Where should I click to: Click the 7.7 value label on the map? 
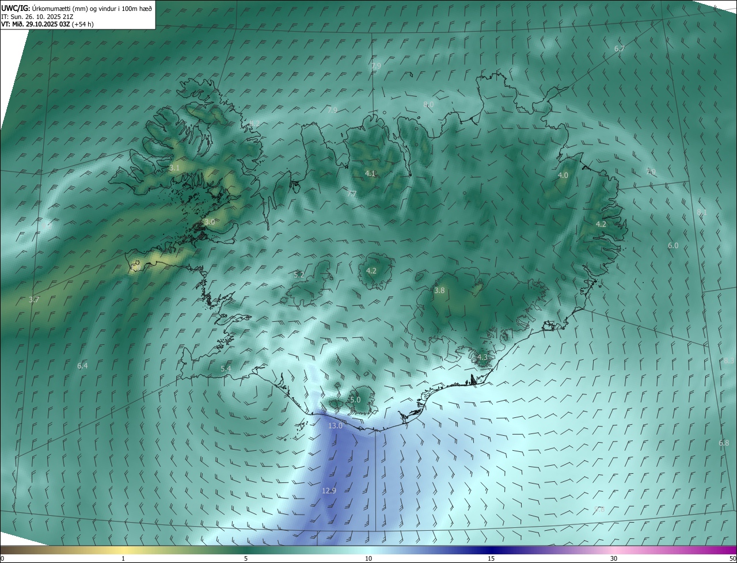351,194
